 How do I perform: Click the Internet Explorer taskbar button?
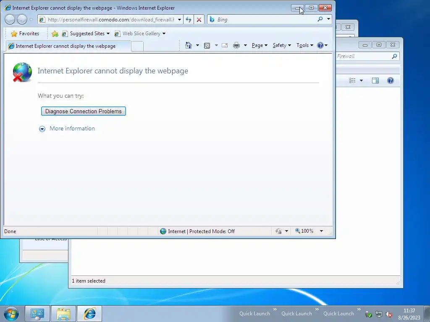(89, 314)
